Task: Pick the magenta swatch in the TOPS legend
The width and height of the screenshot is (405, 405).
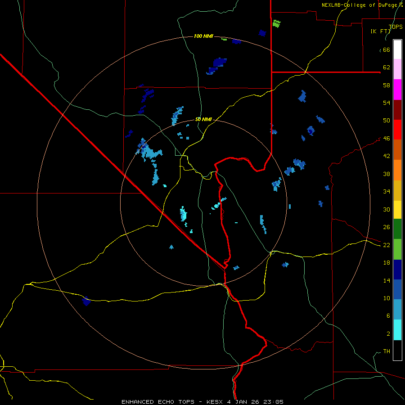Action: coord(397,90)
